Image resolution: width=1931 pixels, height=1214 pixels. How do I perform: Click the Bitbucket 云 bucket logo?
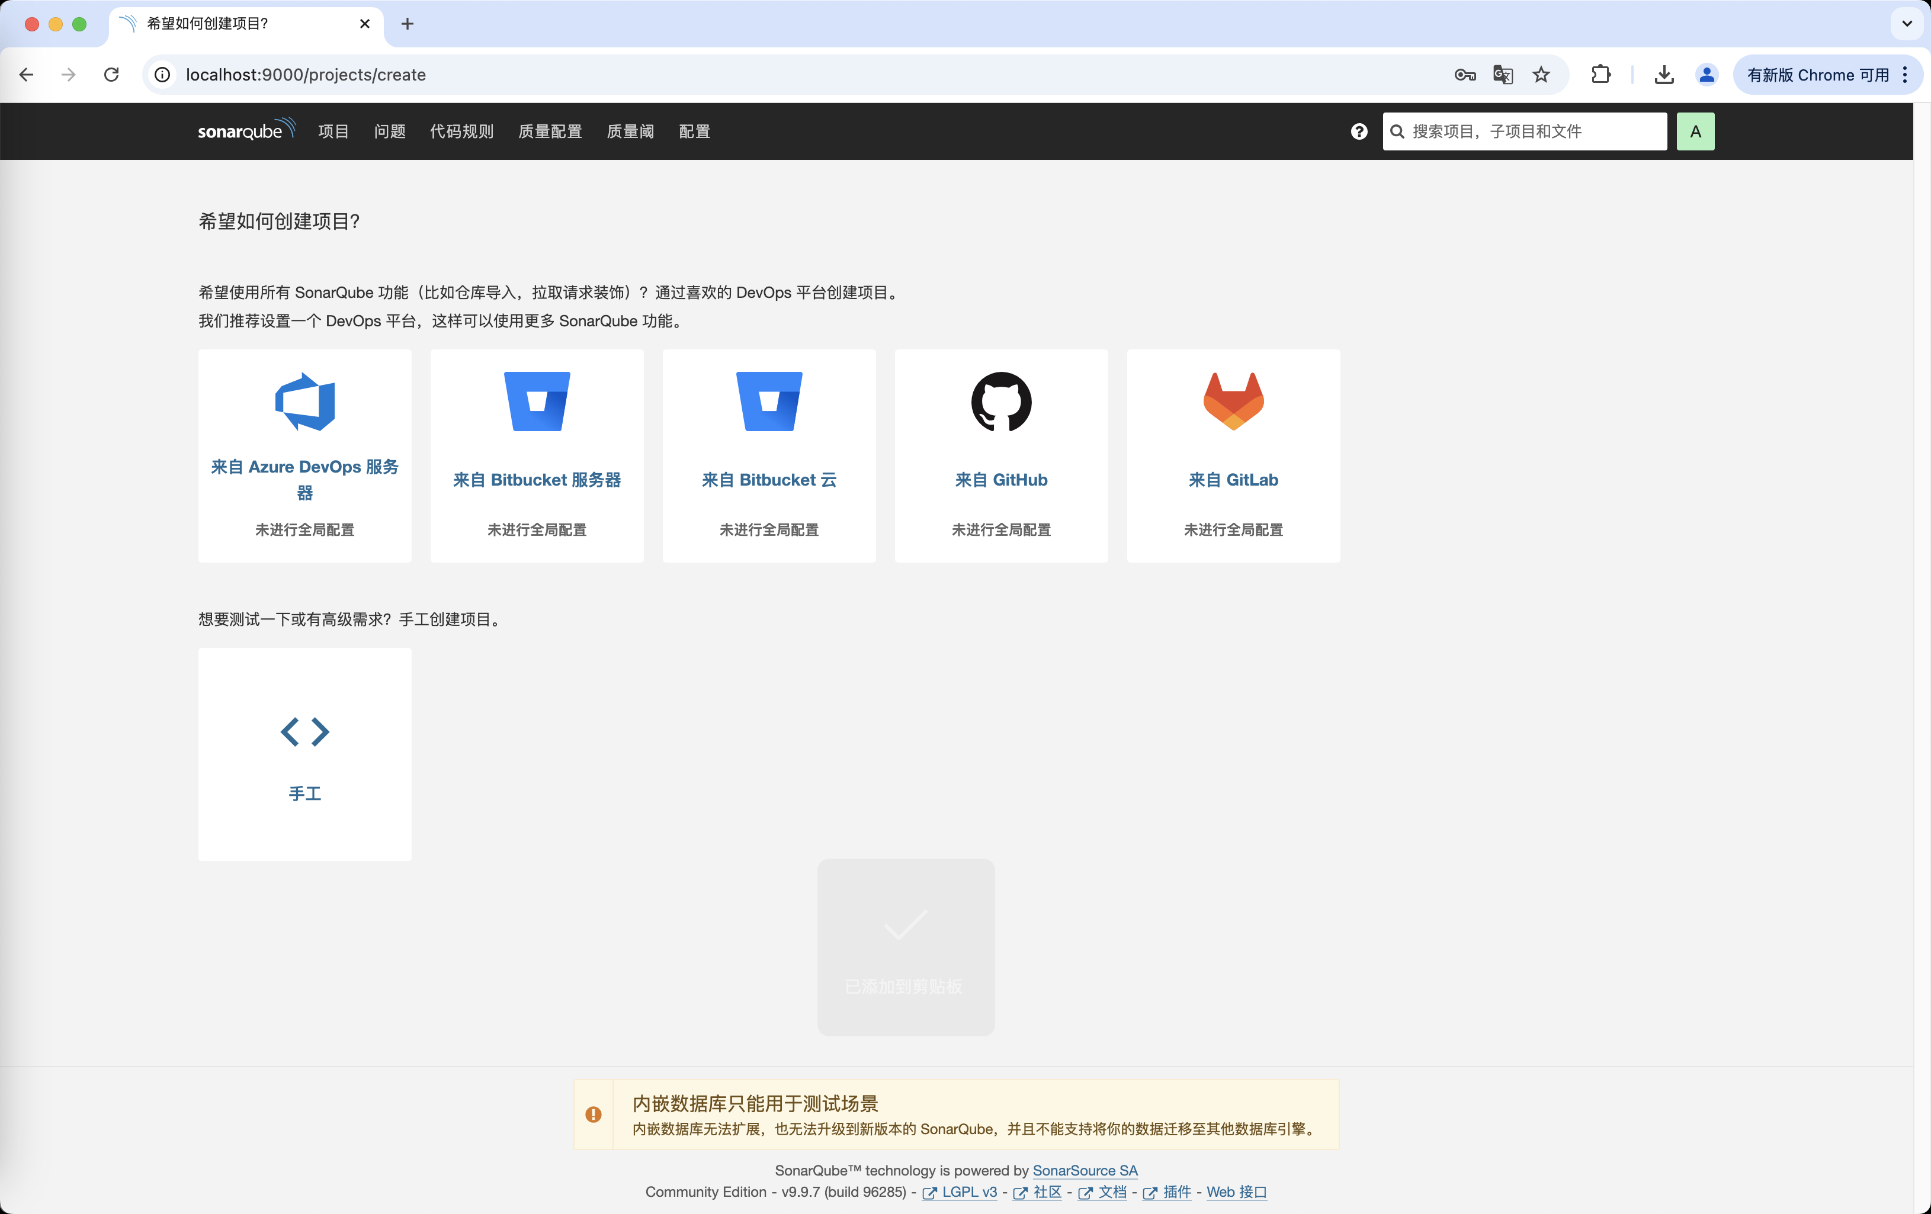pos(769,402)
